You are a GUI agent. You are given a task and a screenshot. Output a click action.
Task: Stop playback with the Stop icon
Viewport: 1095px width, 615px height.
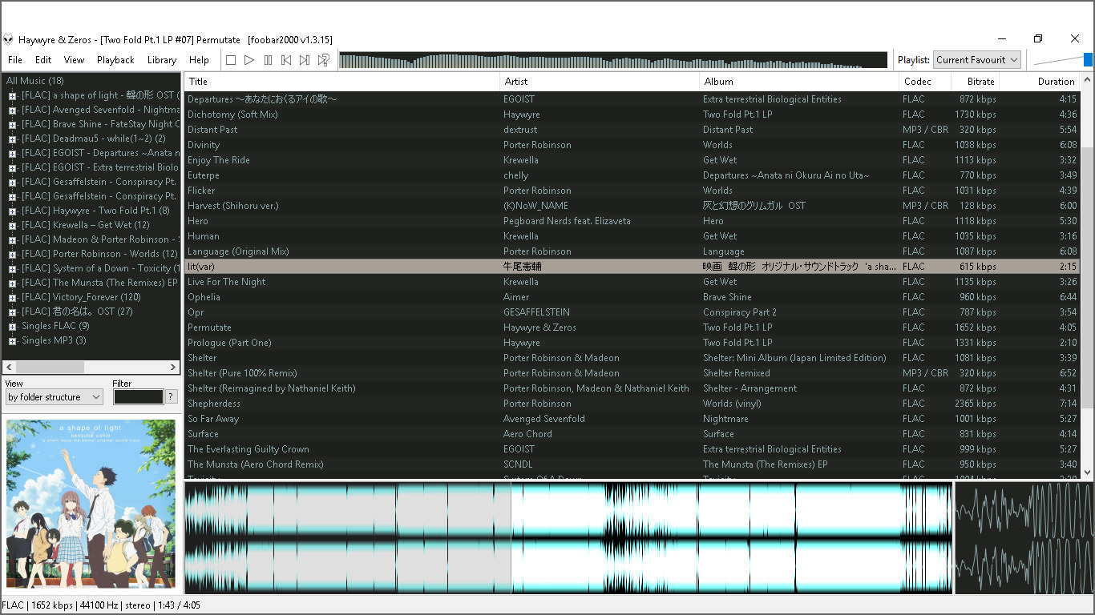pos(230,59)
